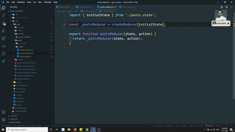Open posts.state.ts in Explorer tree

[x=25, y=56]
